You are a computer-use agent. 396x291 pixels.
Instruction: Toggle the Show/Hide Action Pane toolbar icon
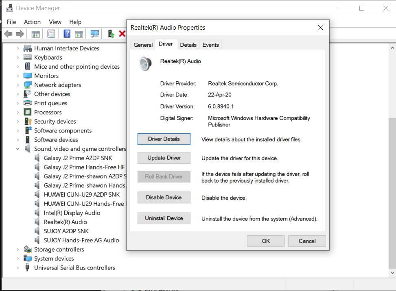click(x=79, y=34)
